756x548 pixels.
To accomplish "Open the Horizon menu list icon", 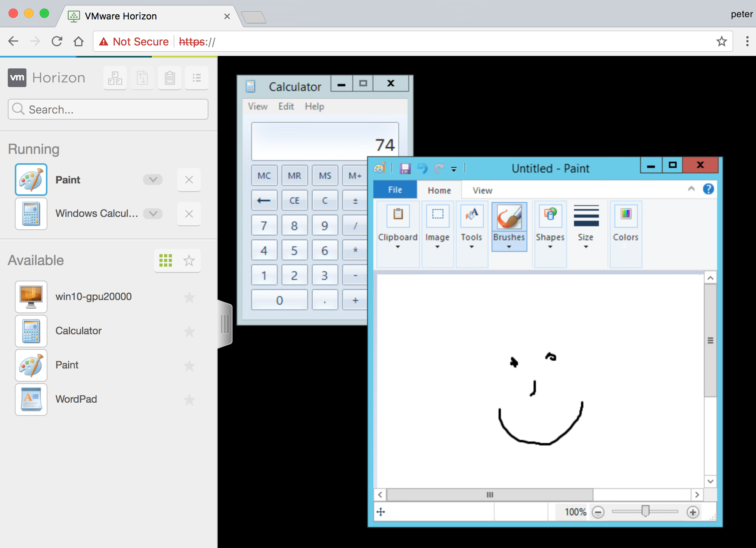I will [x=197, y=78].
